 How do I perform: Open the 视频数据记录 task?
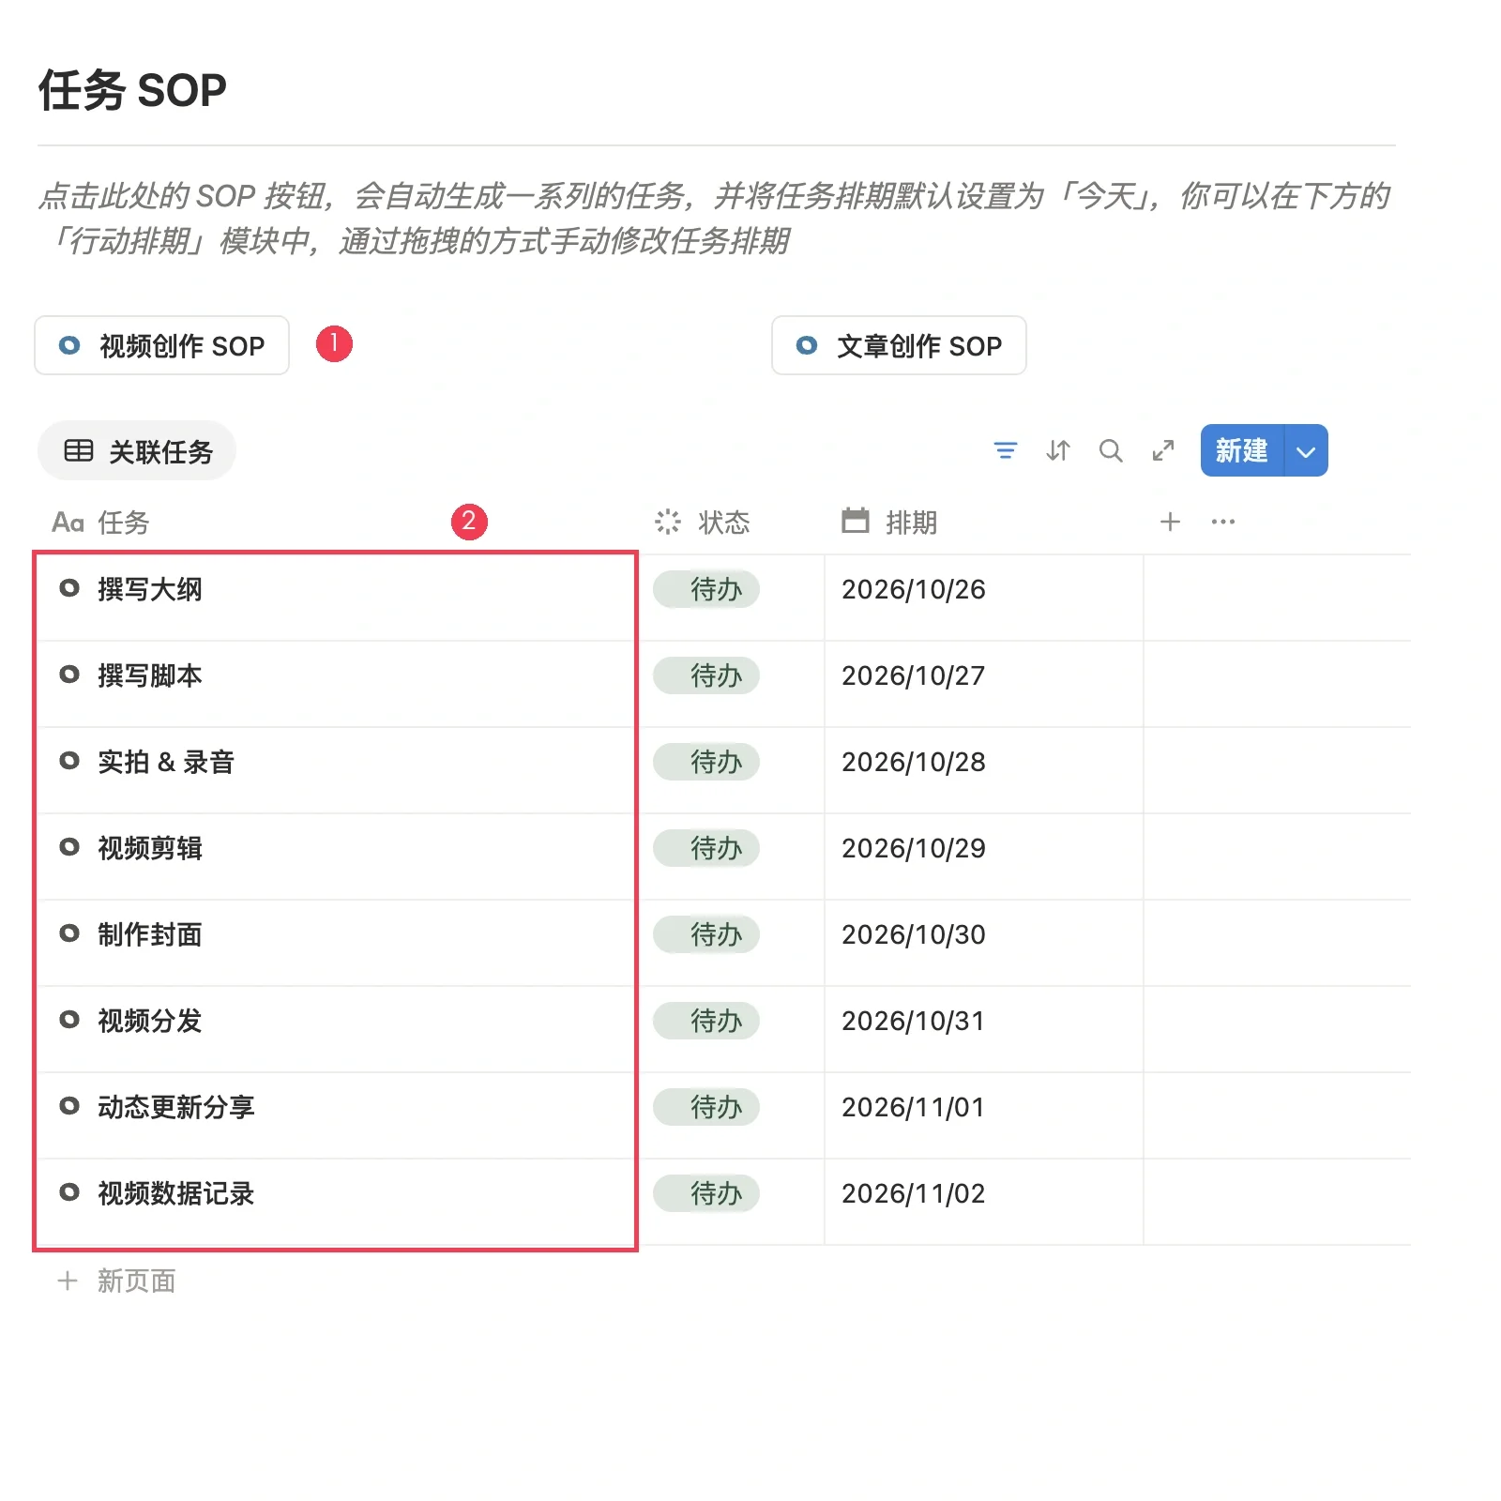pyautogui.click(x=176, y=1193)
